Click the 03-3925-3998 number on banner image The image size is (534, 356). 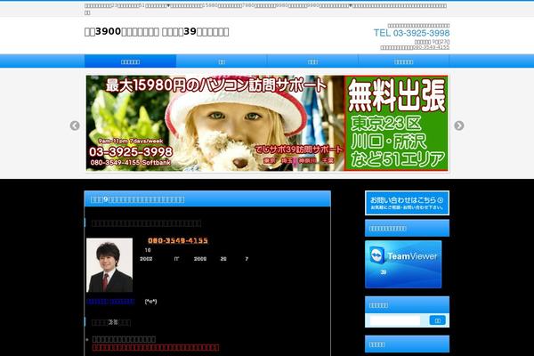pyautogui.click(x=131, y=152)
